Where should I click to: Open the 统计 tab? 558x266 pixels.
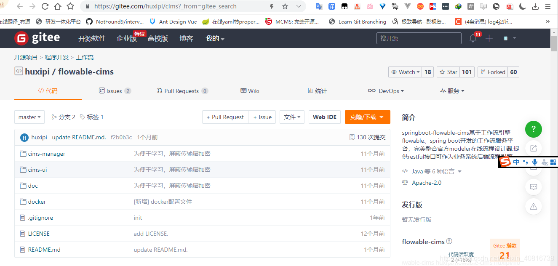[317, 90]
